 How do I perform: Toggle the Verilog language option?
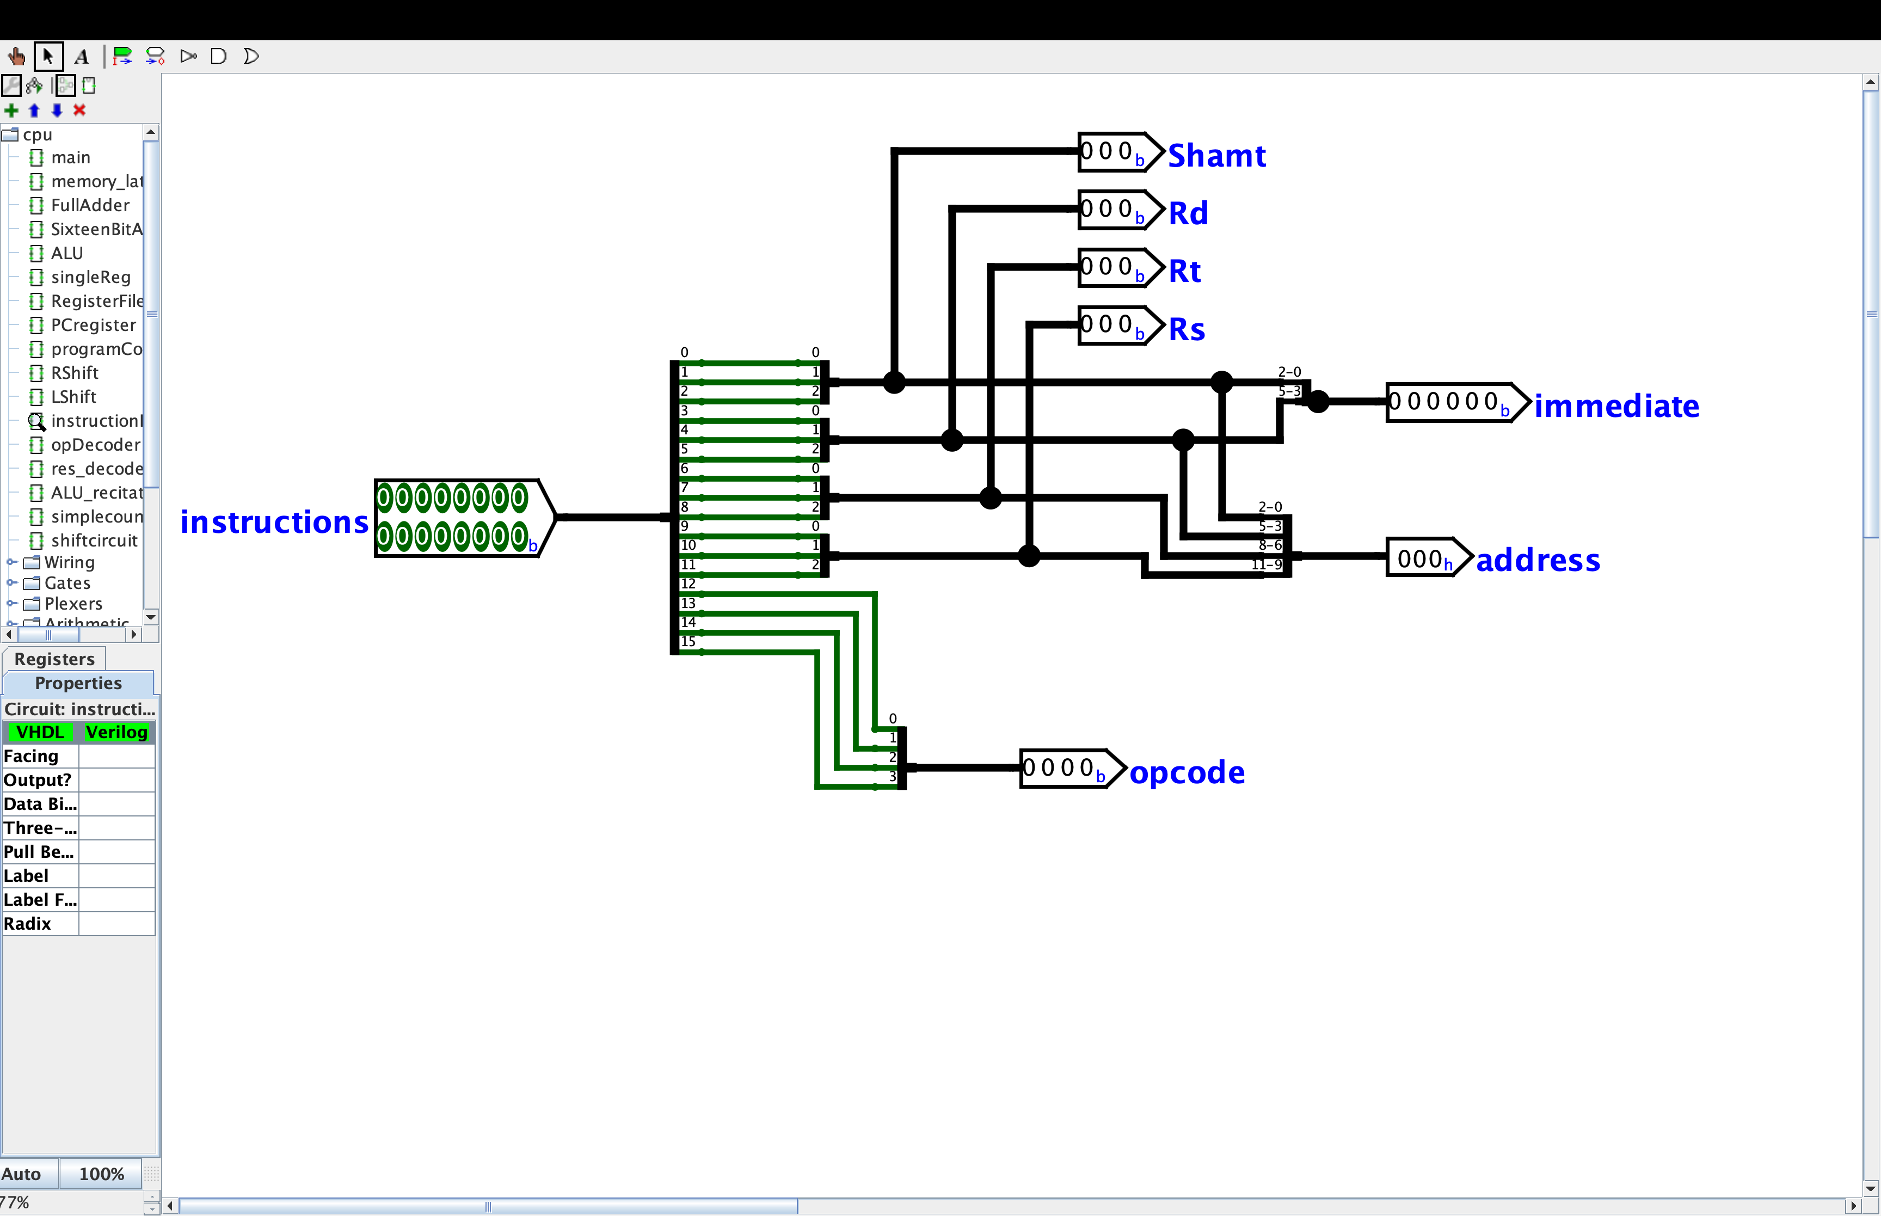[x=116, y=733]
